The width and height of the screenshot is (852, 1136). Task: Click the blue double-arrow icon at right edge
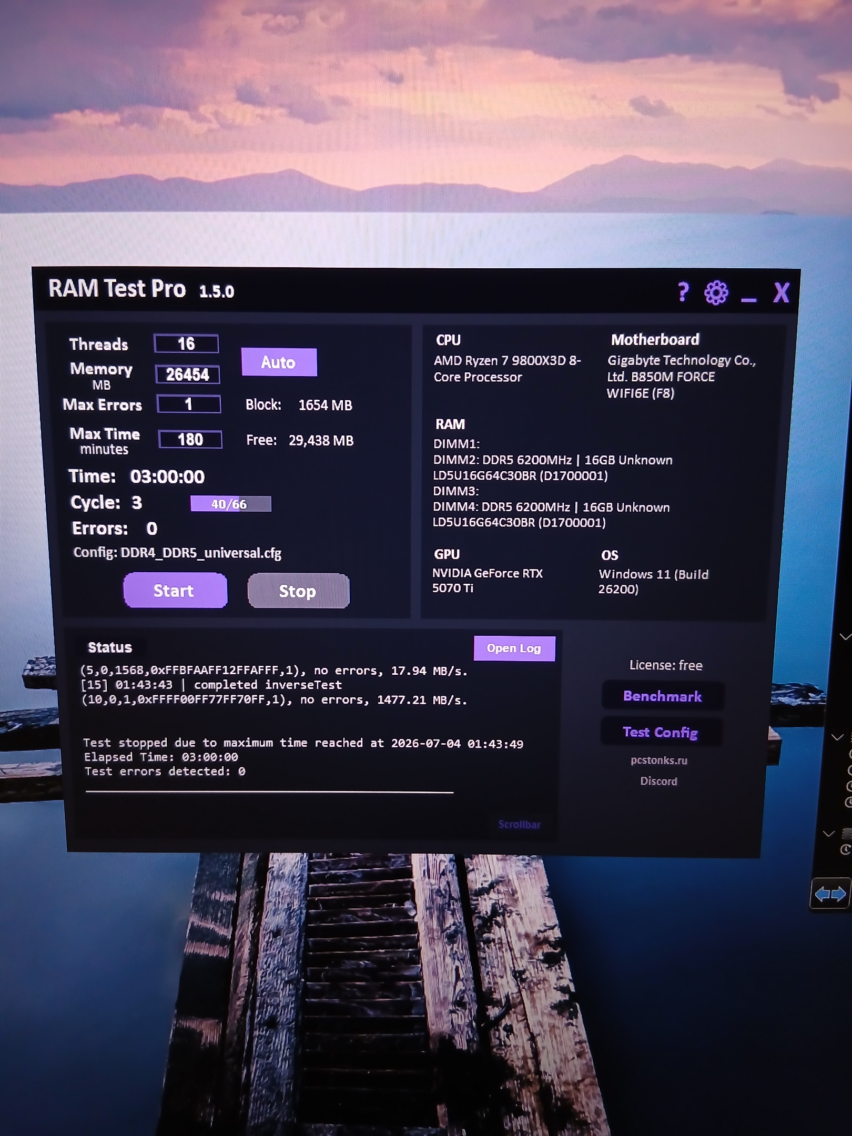pyautogui.click(x=830, y=894)
